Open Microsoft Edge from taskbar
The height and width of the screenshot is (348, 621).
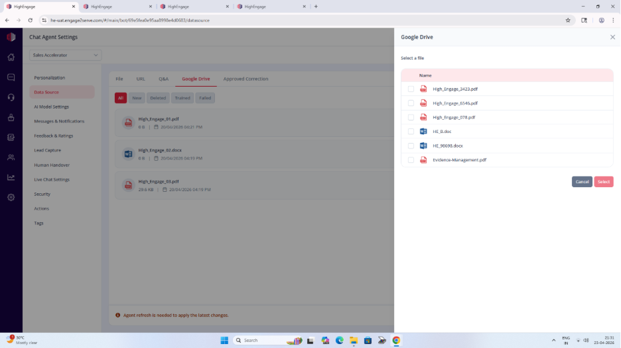[340, 340]
